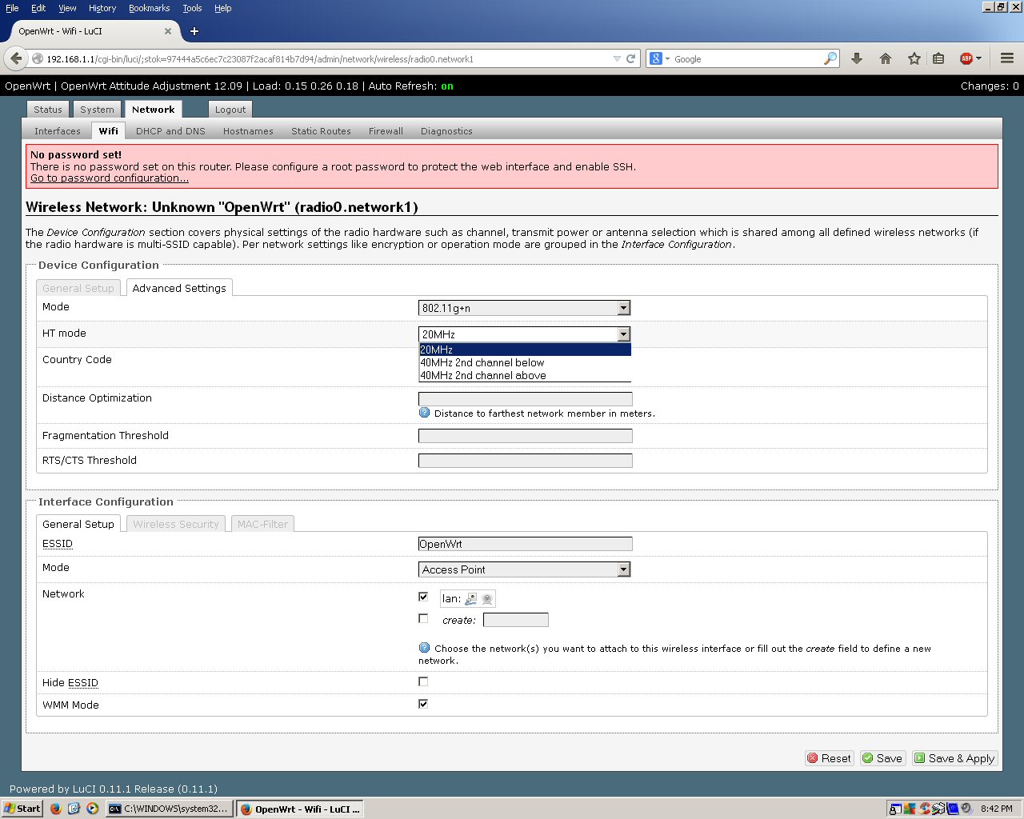
Task: Switch to device General Setup tab
Action: coord(78,288)
